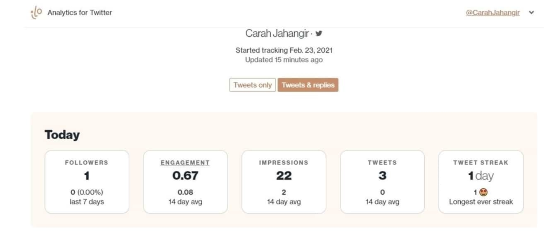Switch to Tweets only view
554x244 pixels.
(x=252, y=85)
